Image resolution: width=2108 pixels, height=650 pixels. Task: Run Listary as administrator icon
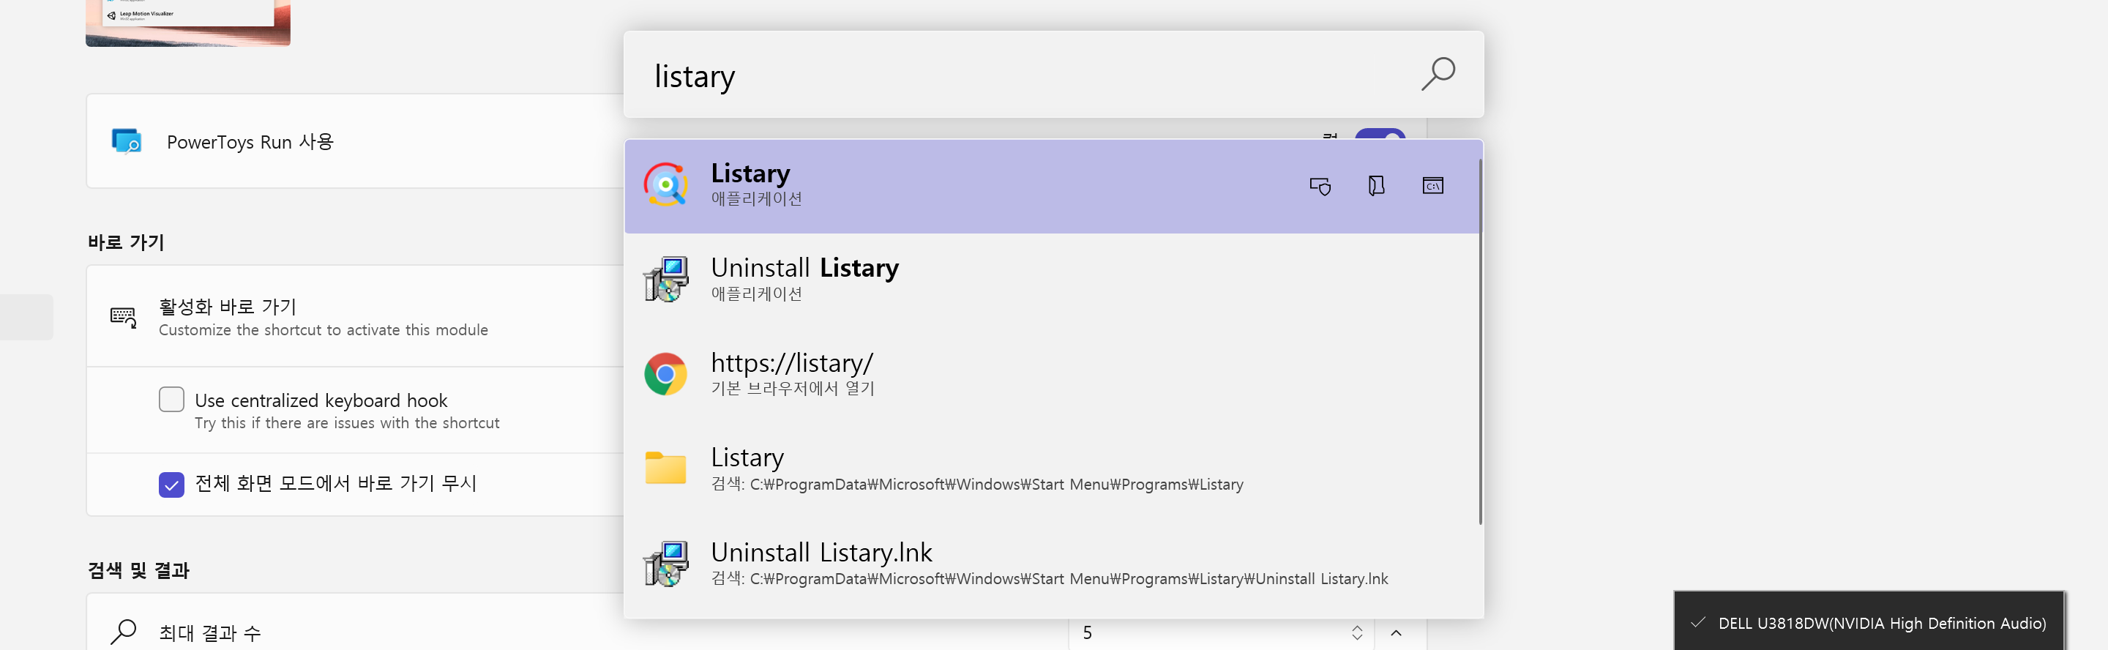click(1320, 186)
